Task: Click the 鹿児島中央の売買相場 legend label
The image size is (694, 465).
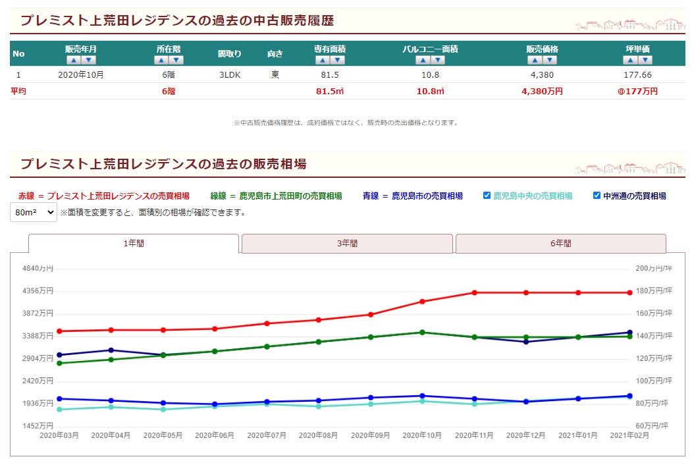Action: pos(533,196)
